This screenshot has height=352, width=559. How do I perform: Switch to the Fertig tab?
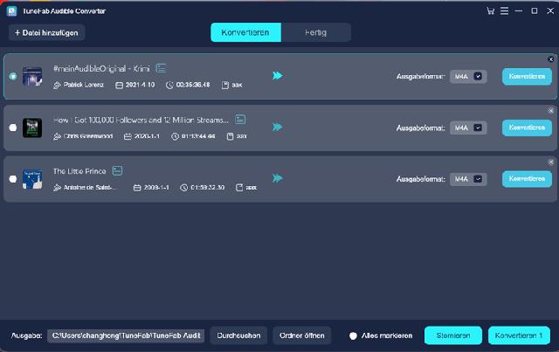click(x=316, y=32)
